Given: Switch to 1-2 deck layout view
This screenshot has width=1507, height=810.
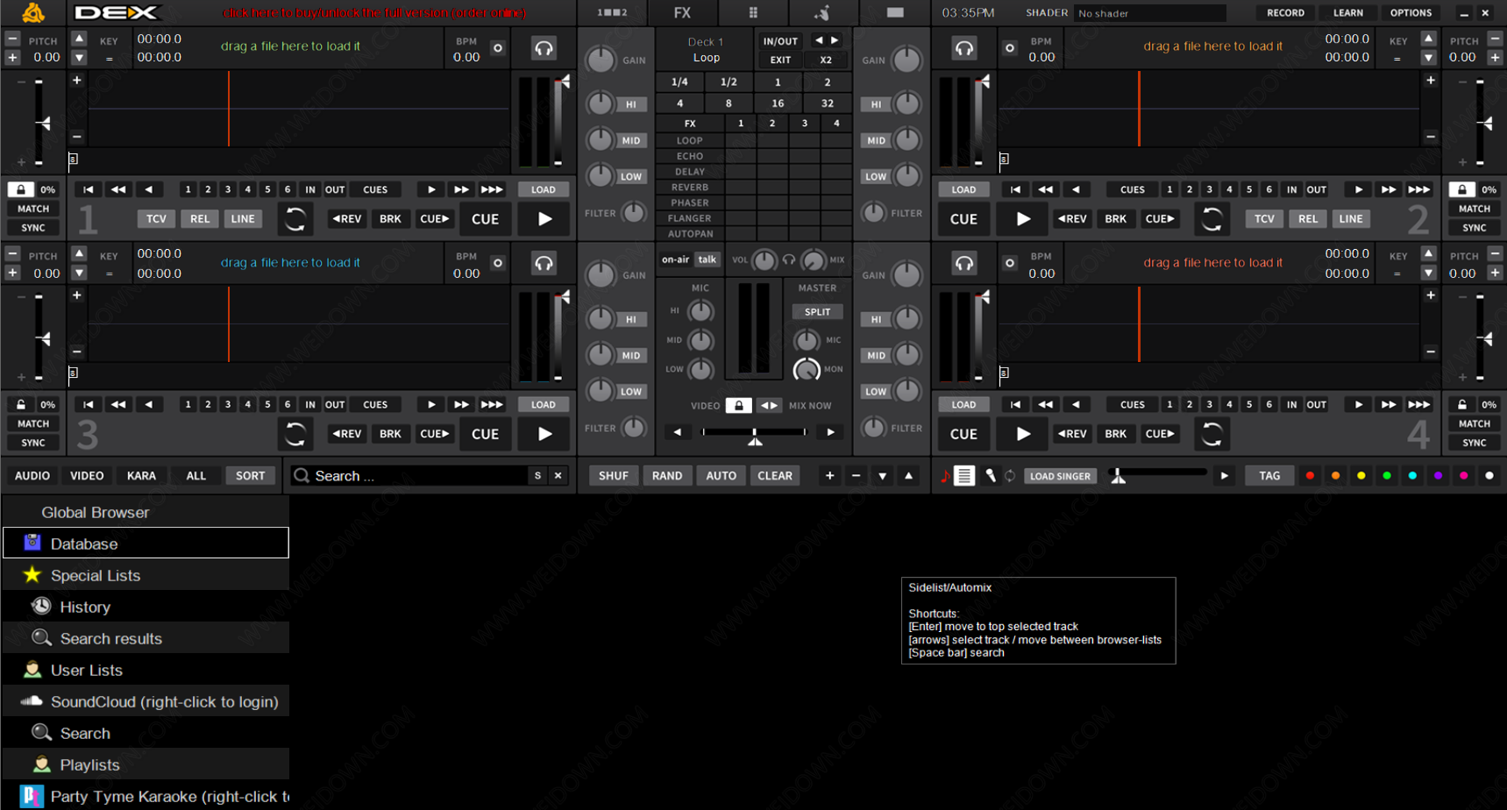Looking at the screenshot, I should [612, 12].
